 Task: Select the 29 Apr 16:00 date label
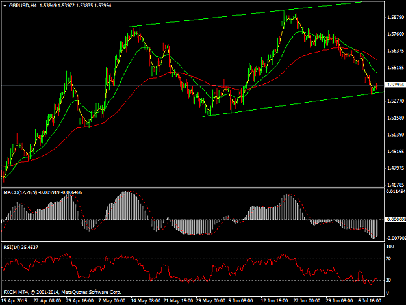point(80,301)
